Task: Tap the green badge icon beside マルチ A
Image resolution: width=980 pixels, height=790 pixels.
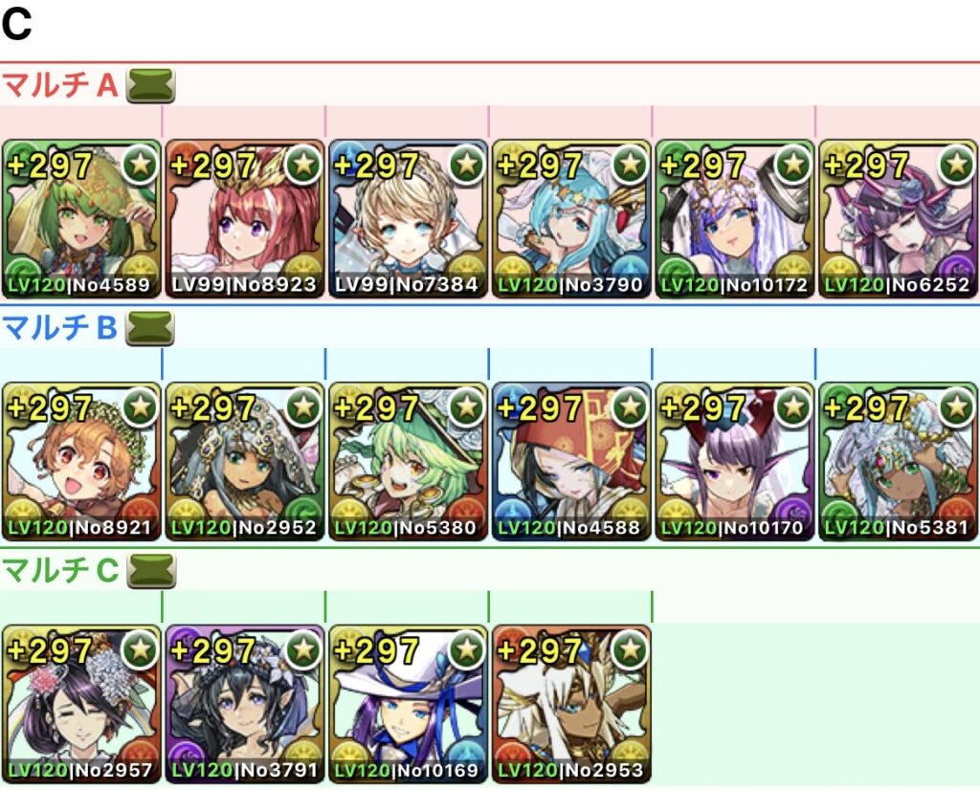Action: tap(150, 85)
